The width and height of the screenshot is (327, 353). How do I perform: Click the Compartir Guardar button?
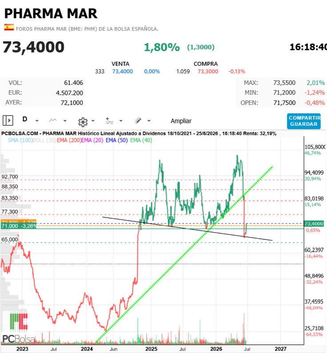303,121
